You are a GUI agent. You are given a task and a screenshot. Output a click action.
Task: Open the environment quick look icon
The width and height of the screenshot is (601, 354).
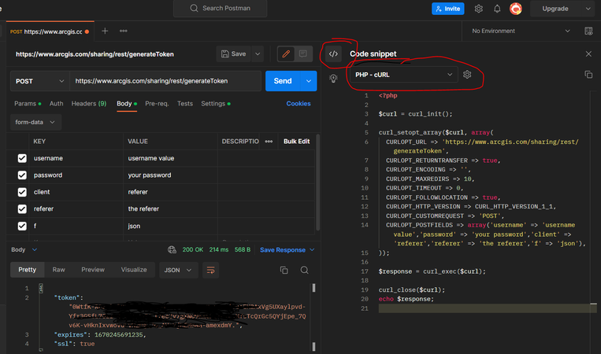coord(588,31)
